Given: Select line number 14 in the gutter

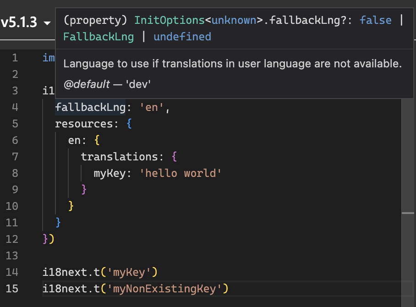Looking at the screenshot, I should click(12, 272).
